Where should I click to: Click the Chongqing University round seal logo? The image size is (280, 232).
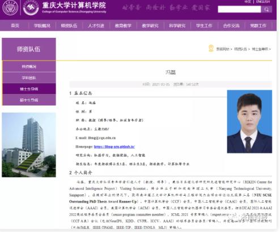tap(10, 7)
